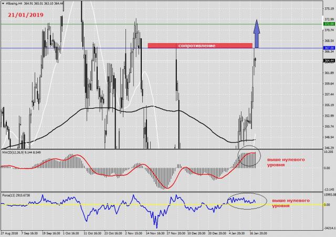Click the 346.29 value on the price scale
Image resolution: width=336 pixels, height=237 pixels.
coord(329,148)
